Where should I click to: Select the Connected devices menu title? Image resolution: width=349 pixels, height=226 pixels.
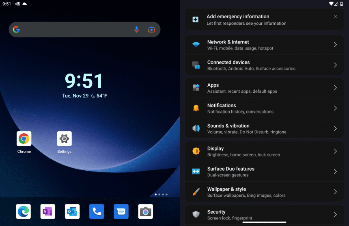pos(228,63)
